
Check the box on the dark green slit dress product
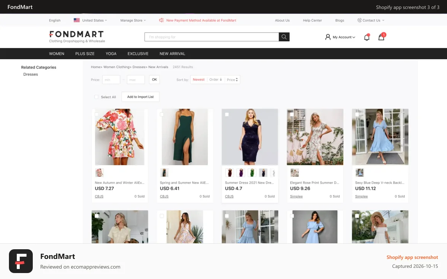(162, 114)
